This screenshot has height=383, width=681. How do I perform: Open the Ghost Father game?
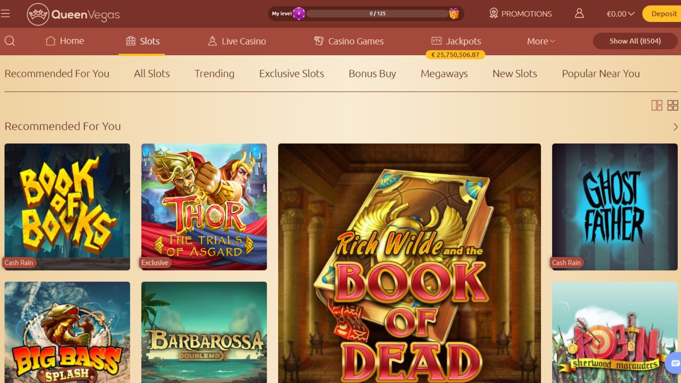[615, 207]
